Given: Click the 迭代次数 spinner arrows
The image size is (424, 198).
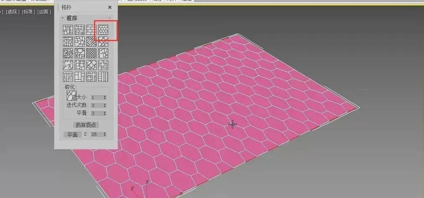Looking at the screenshot, I should (x=105, y=105).
